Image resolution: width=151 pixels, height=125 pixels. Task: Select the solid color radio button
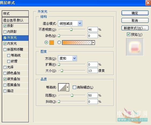coord(46,42)
